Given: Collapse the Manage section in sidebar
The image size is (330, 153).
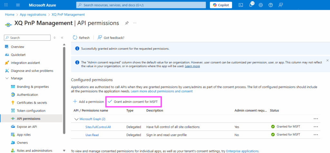Looking at the screenshot, I should [7, 78].
